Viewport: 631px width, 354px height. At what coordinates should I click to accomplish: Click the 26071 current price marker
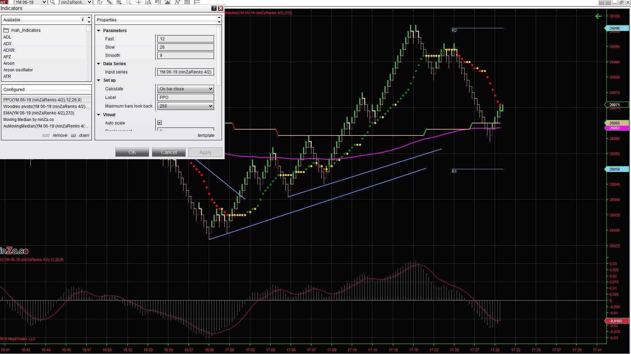click(x=618, y=105)
